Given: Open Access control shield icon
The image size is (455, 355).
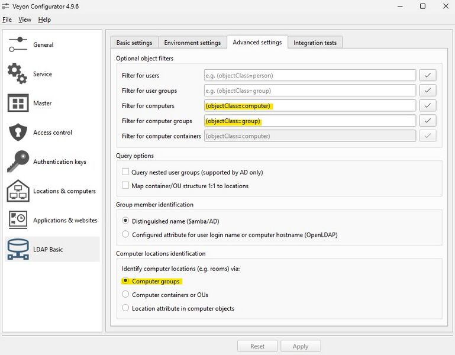Looking at the screenshot, I should [x=18, y=133].
